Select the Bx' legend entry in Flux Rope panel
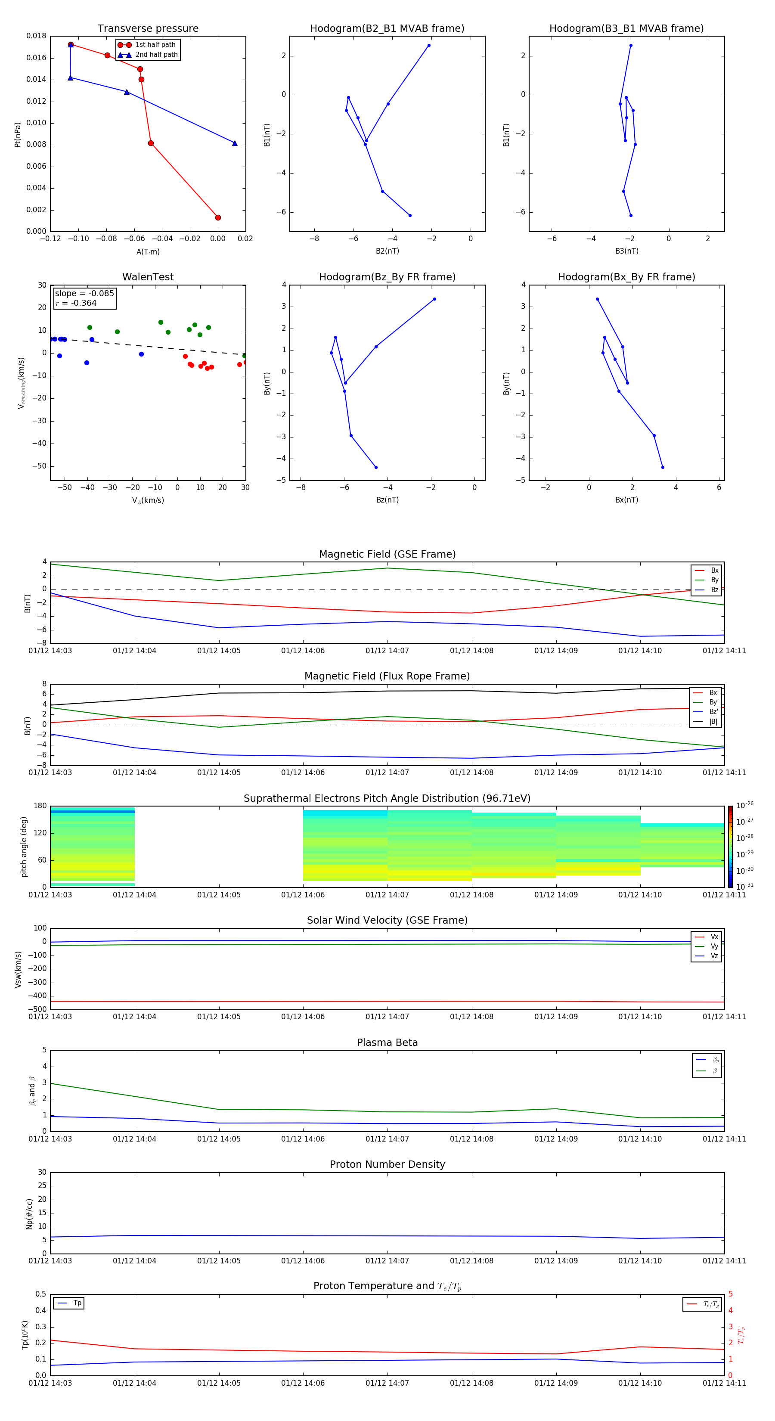The image size is (775, 1421). [706, 693]
